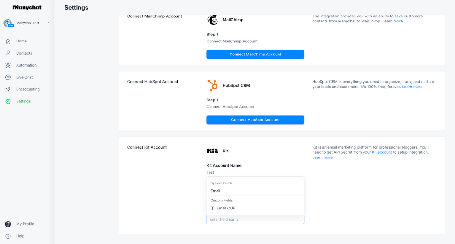
Task: Click the Home icon in sidebar
Action: point(8,41)
